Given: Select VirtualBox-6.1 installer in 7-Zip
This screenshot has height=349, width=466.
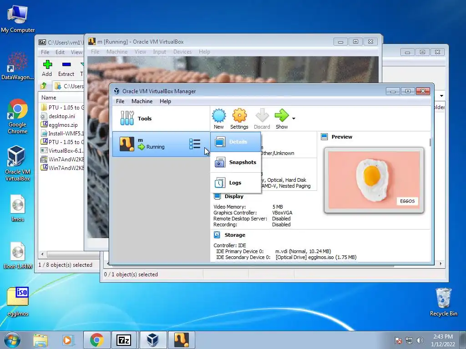Looking at the screenshot, I should (62, 150).
